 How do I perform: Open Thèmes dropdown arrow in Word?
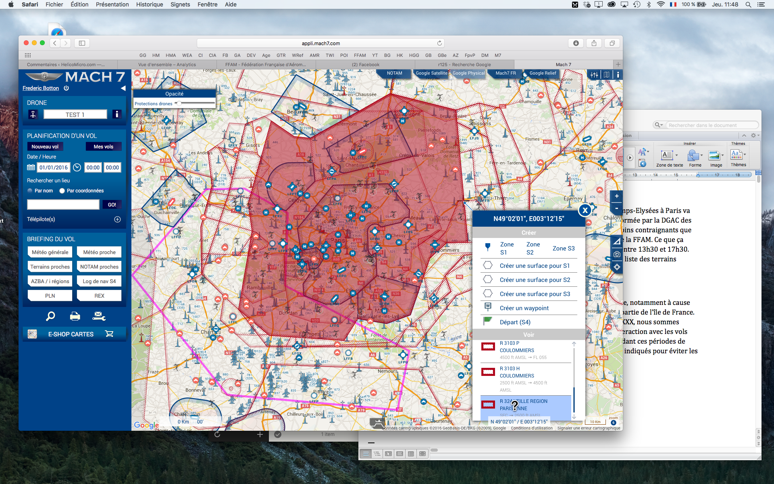[745, 154]
